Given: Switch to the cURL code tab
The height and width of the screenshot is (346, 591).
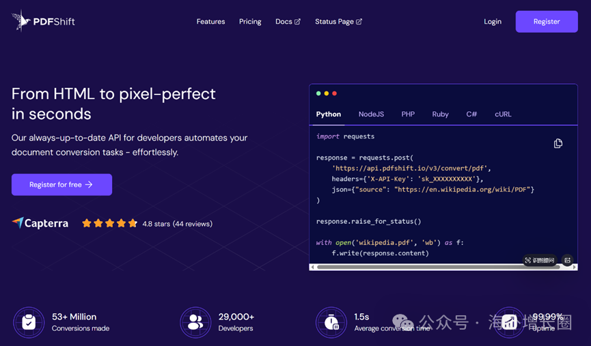Looking at the screenshot, I should pyautogui.click(x=503, y=114).
